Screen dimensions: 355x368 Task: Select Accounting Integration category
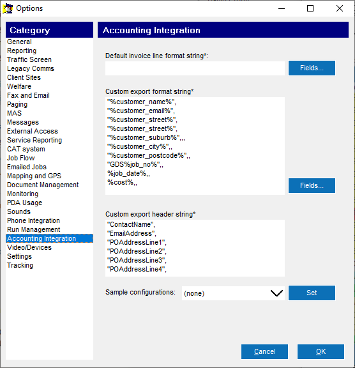(x=49, y=238)
